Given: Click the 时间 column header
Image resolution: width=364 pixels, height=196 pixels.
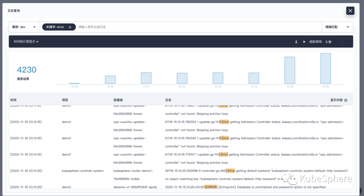Looking at the screenshot, I should 13,100.
